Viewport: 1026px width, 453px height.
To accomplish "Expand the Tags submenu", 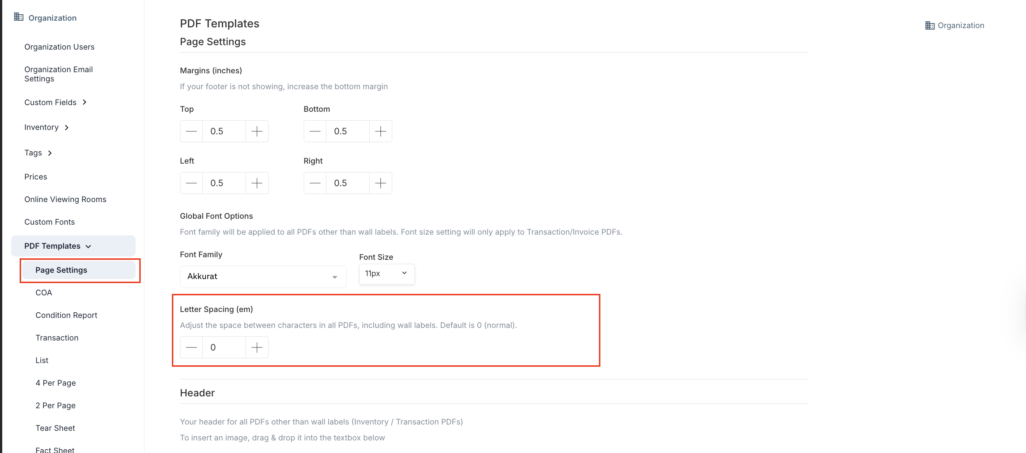I will [x=50, y=153].
